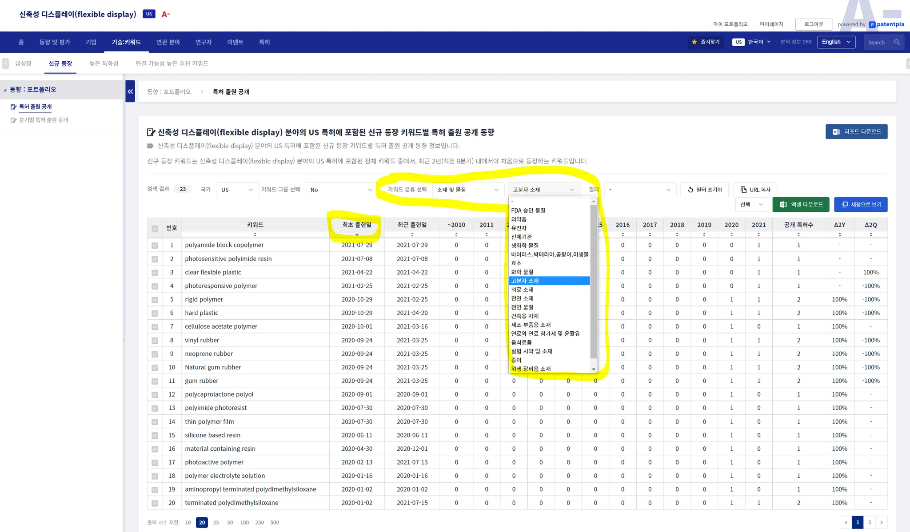The image size is (910, 532).
Task: Click the URL copy icon
Action: (x=743, y=190)
